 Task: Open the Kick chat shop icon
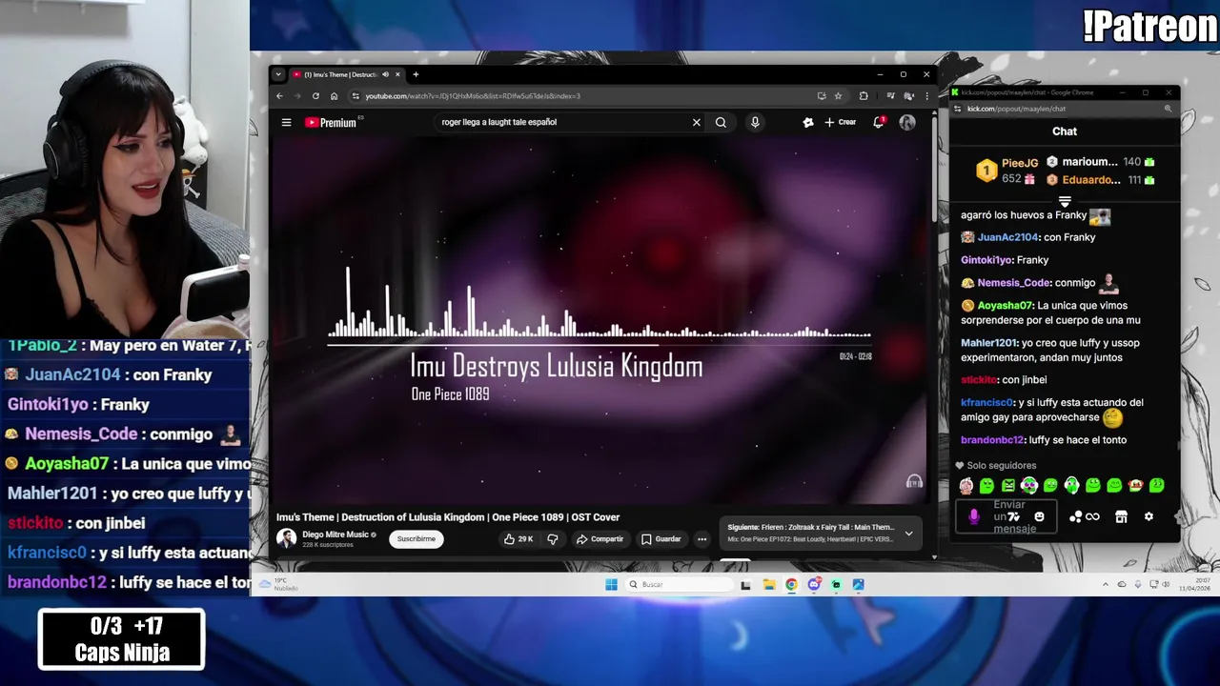click(1121, 516)
